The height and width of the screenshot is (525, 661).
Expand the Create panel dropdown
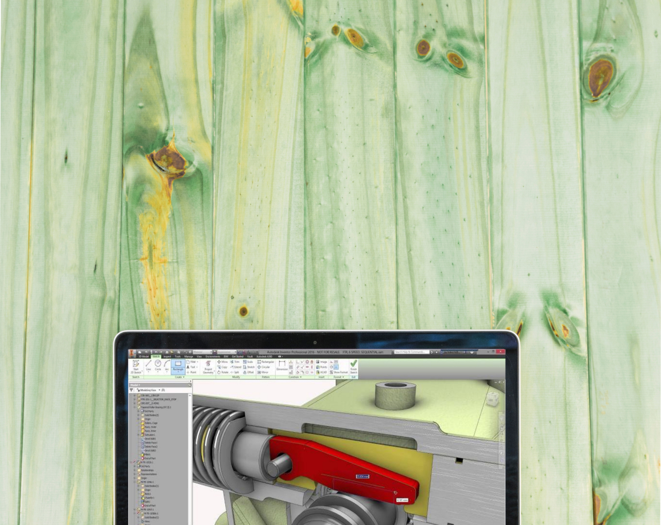(182, 376)
